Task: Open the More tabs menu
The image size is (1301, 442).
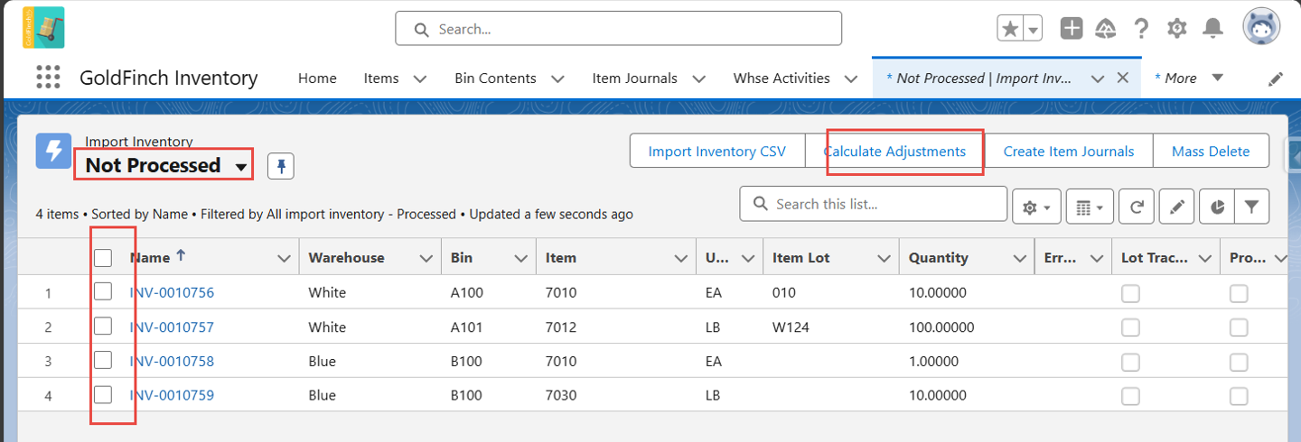Action: 1189,78
